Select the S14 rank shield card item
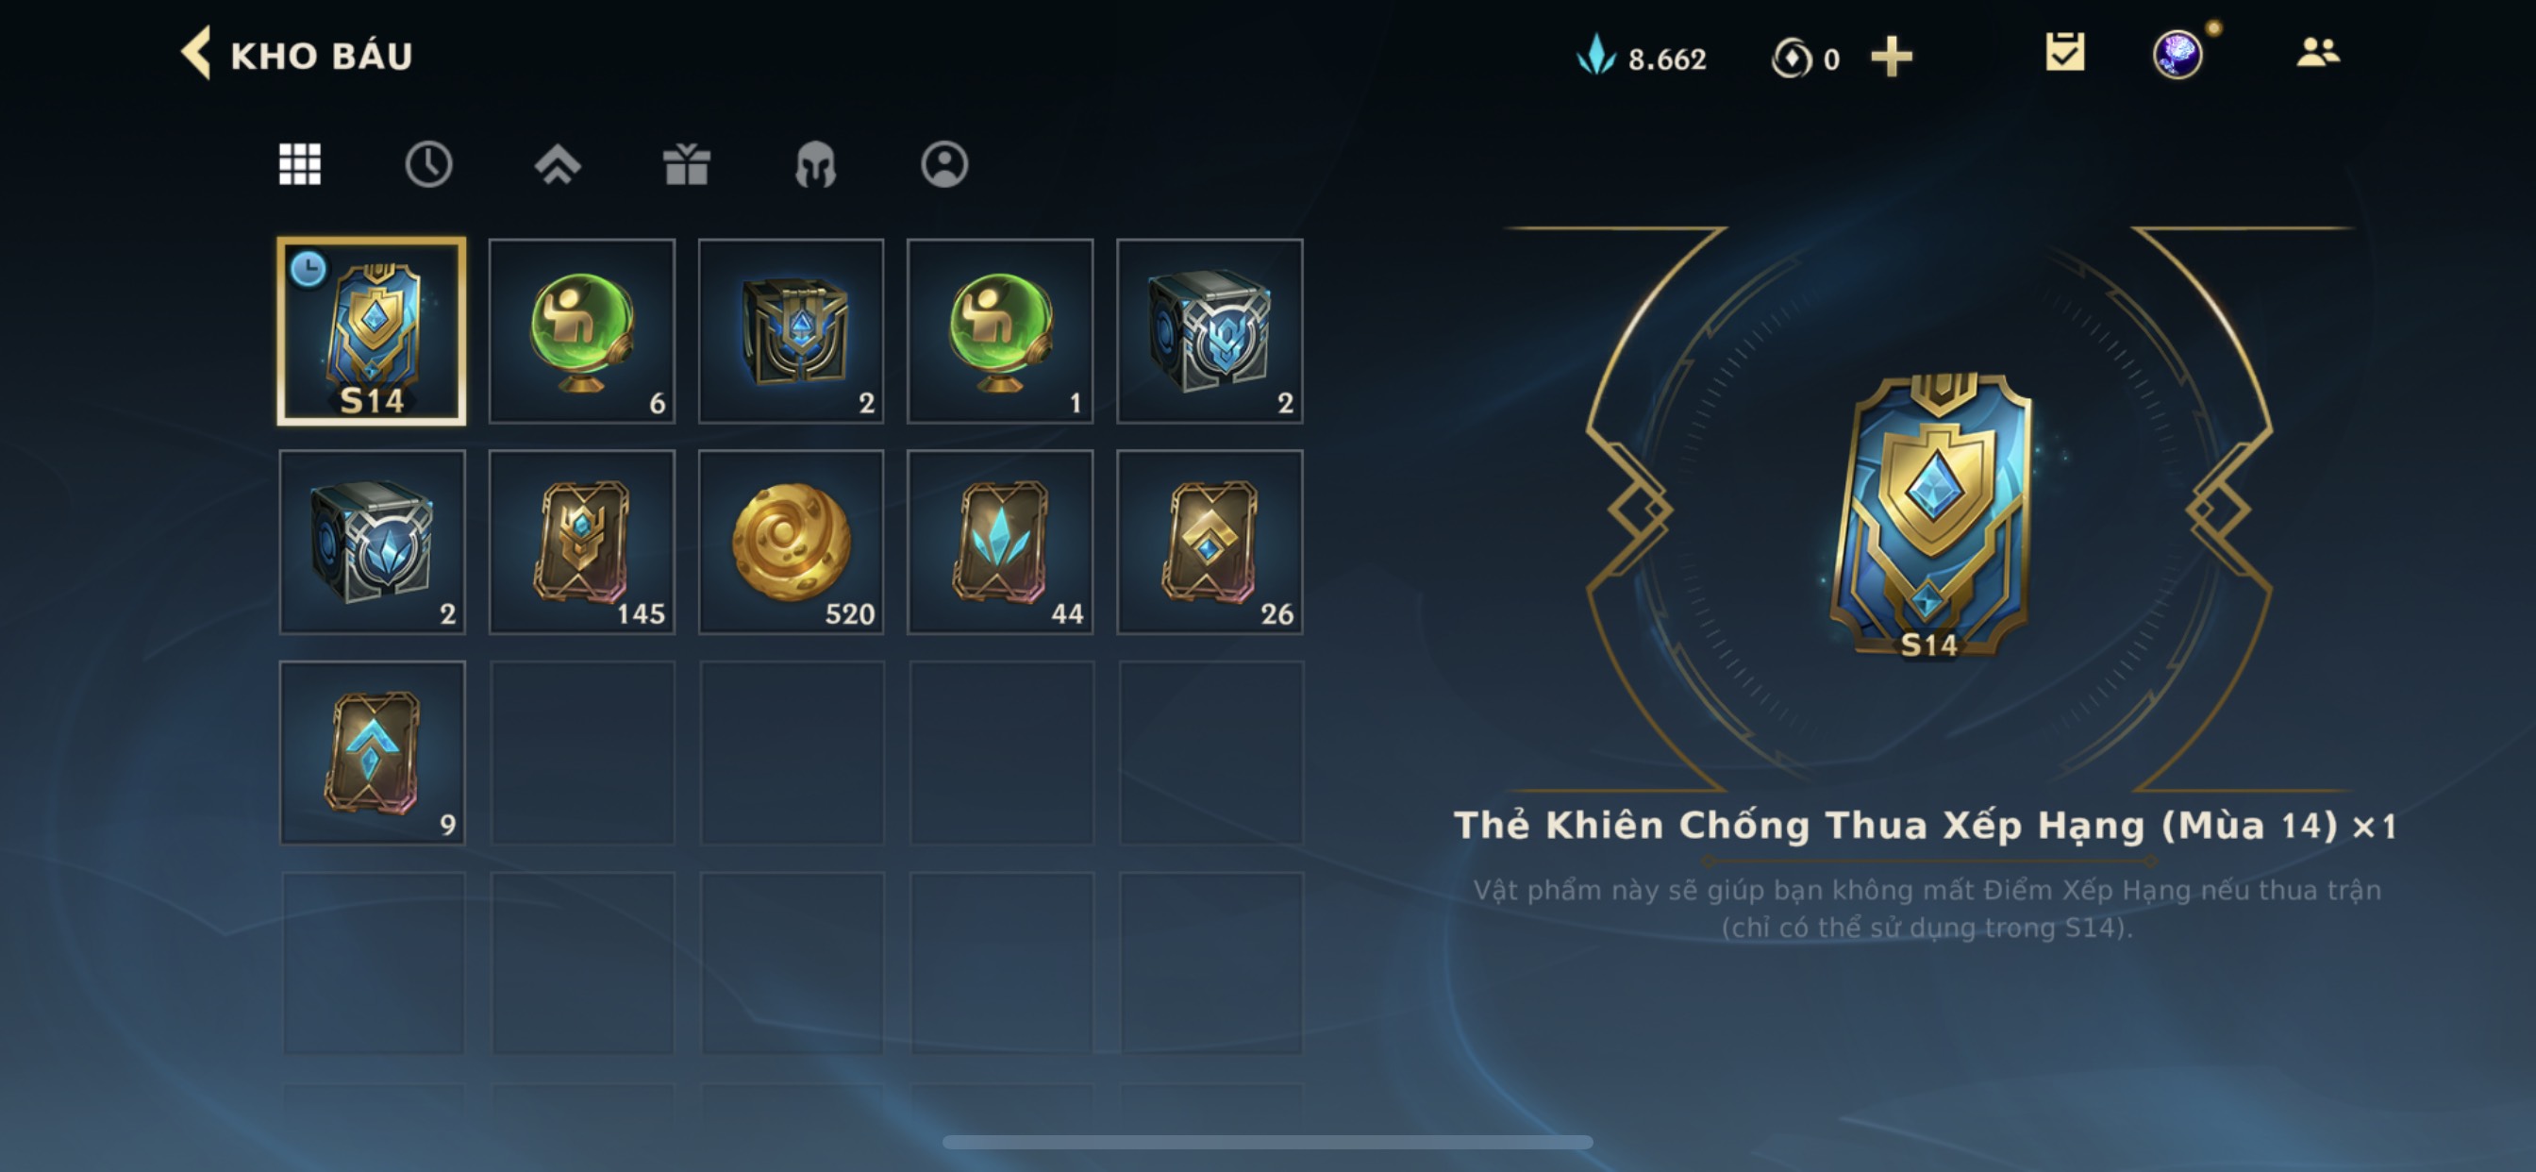Viewport: 2536px width, 1172px height. click(x=372, y=331)
